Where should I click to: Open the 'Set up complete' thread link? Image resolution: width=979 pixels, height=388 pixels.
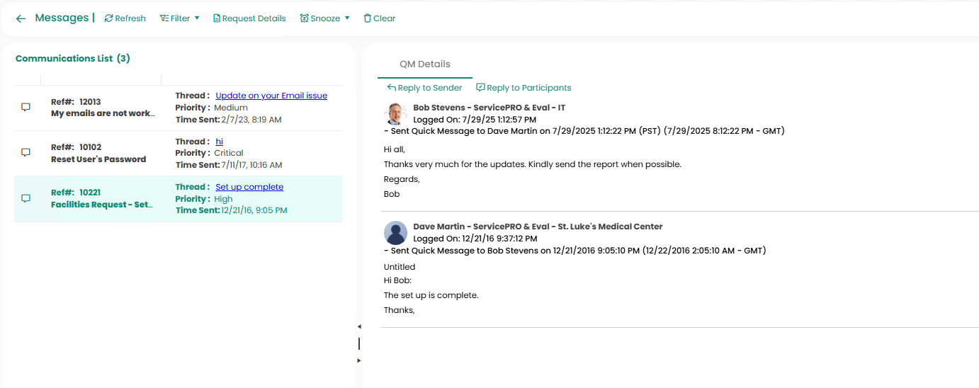(249, 187)
